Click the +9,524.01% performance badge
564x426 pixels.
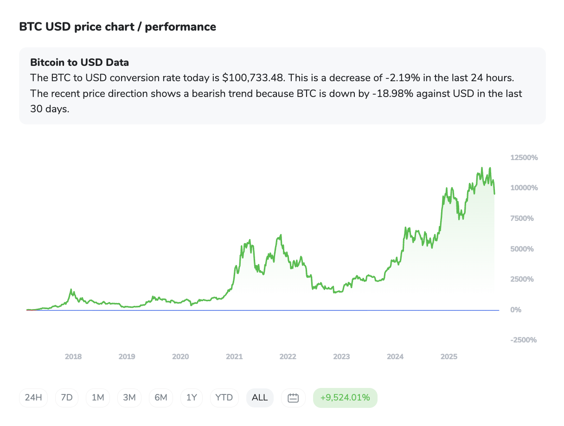point(345,398)
